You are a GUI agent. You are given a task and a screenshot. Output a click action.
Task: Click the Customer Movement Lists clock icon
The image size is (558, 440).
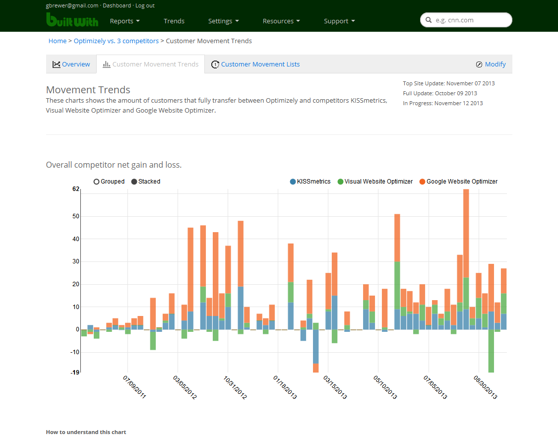pos(215,64)
